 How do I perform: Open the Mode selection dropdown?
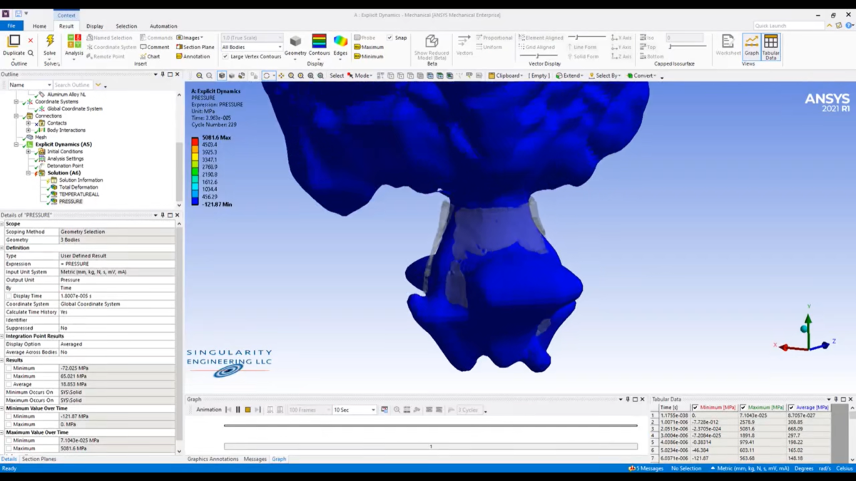360,76
